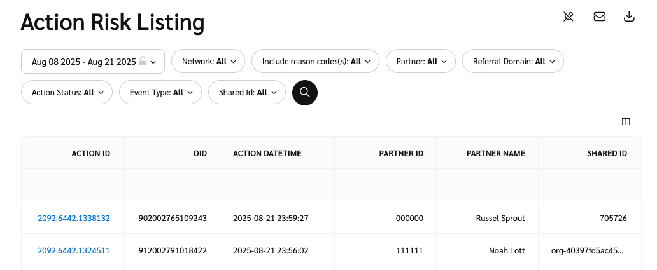The image size is (657, 270).
Task: Click the email envelope icon
Action: point(599,17)
